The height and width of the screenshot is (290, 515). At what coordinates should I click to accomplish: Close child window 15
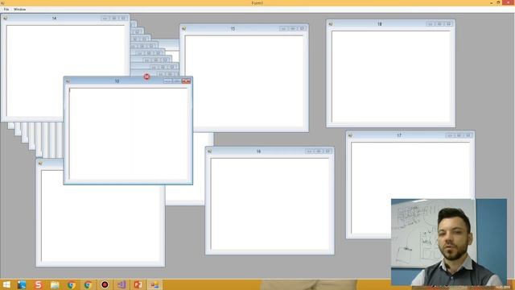coord(303,29)
